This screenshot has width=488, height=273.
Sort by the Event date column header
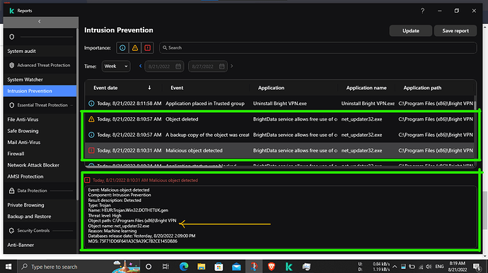[105, 88]
